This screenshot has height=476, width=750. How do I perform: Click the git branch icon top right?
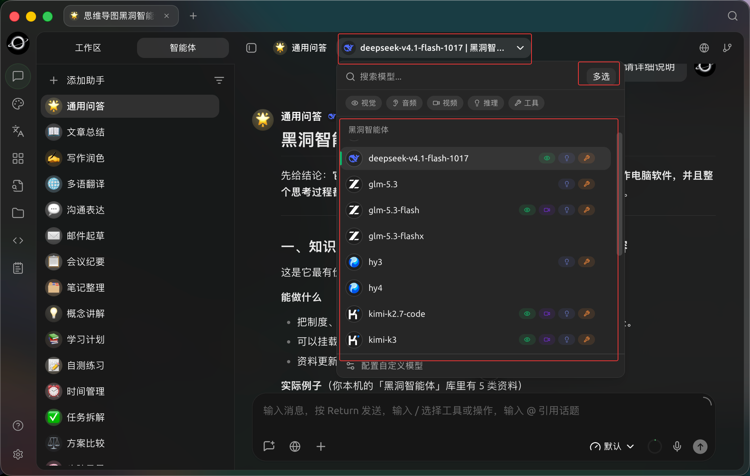tap(727, 48)
